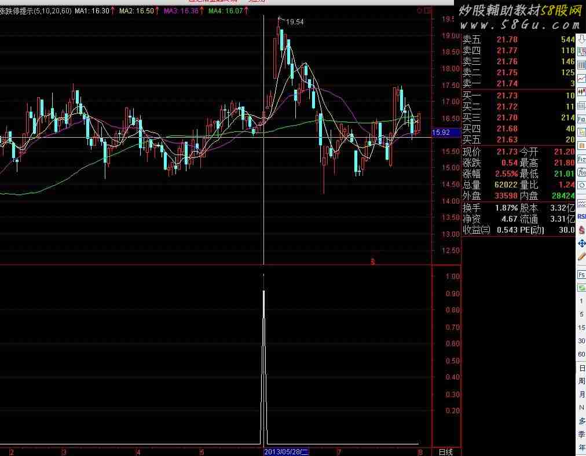Click the 买四 price 21.68
586x456 pixels.
coord(507,128)
